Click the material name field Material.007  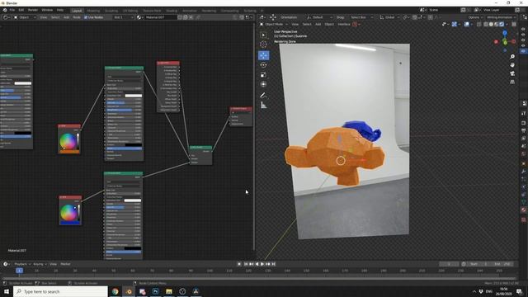click(x=160, y=17)
